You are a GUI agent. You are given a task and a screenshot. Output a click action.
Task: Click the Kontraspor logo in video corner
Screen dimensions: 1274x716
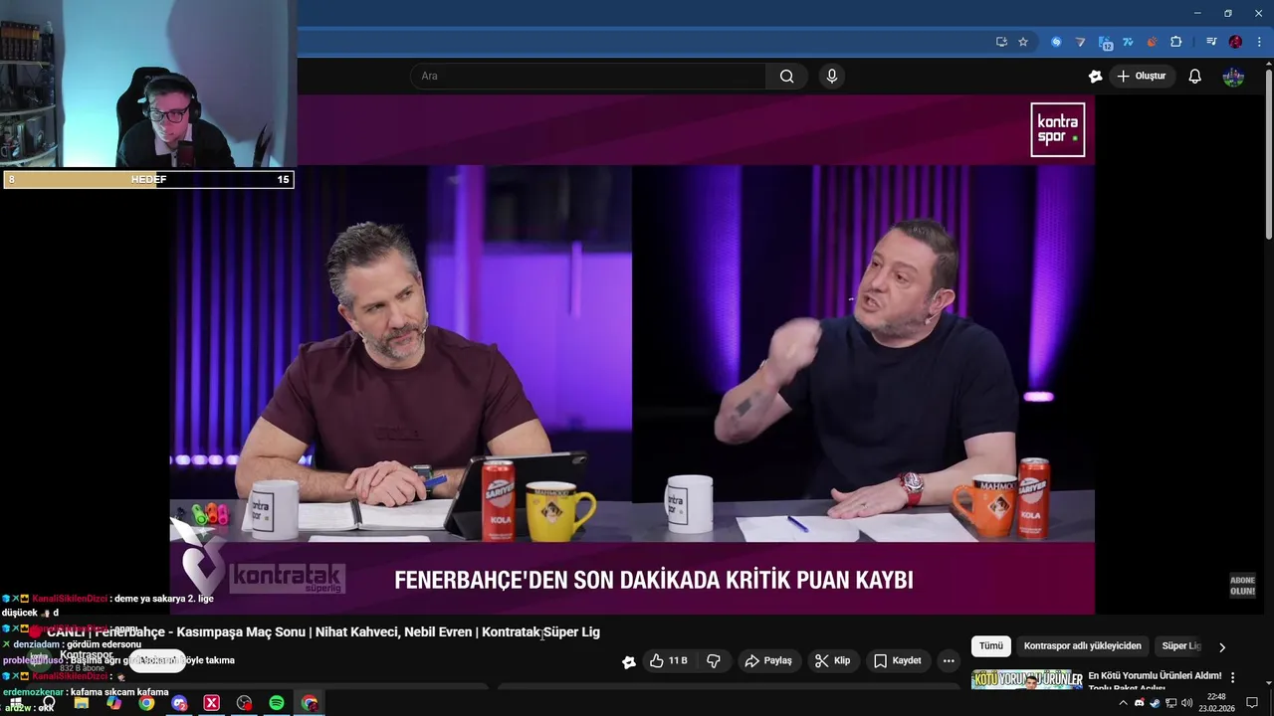point(1057,129)
